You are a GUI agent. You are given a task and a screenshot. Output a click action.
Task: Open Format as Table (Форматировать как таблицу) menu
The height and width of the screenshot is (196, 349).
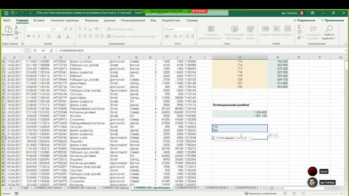click(x=234, y=33)
